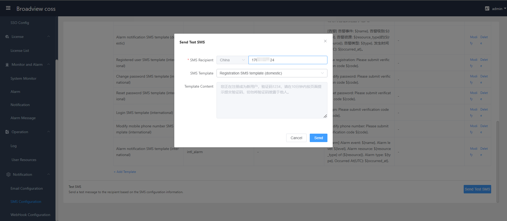Screen dimensions: 507x221
Task: Click the License section icon
Action: 7,37
